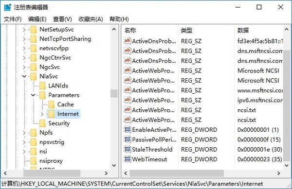Click tree pane horizontal scrollbar right arrow
The image size is (292, 189).
(106, 173)
